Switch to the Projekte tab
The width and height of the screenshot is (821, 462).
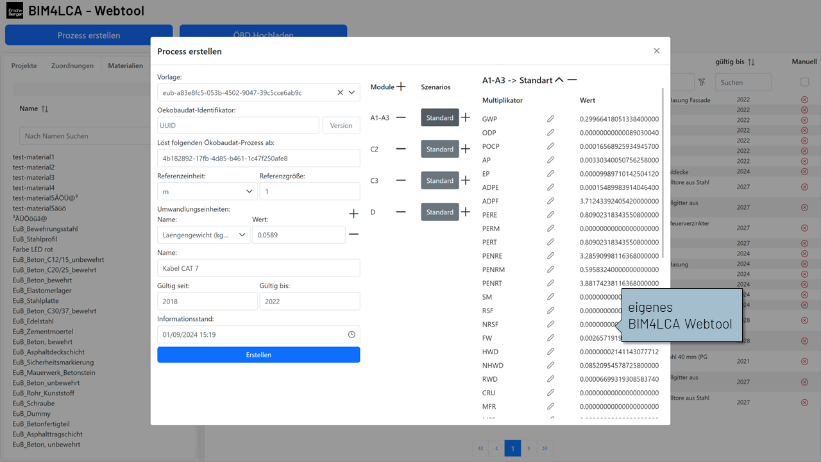click(x=24, y=65)
